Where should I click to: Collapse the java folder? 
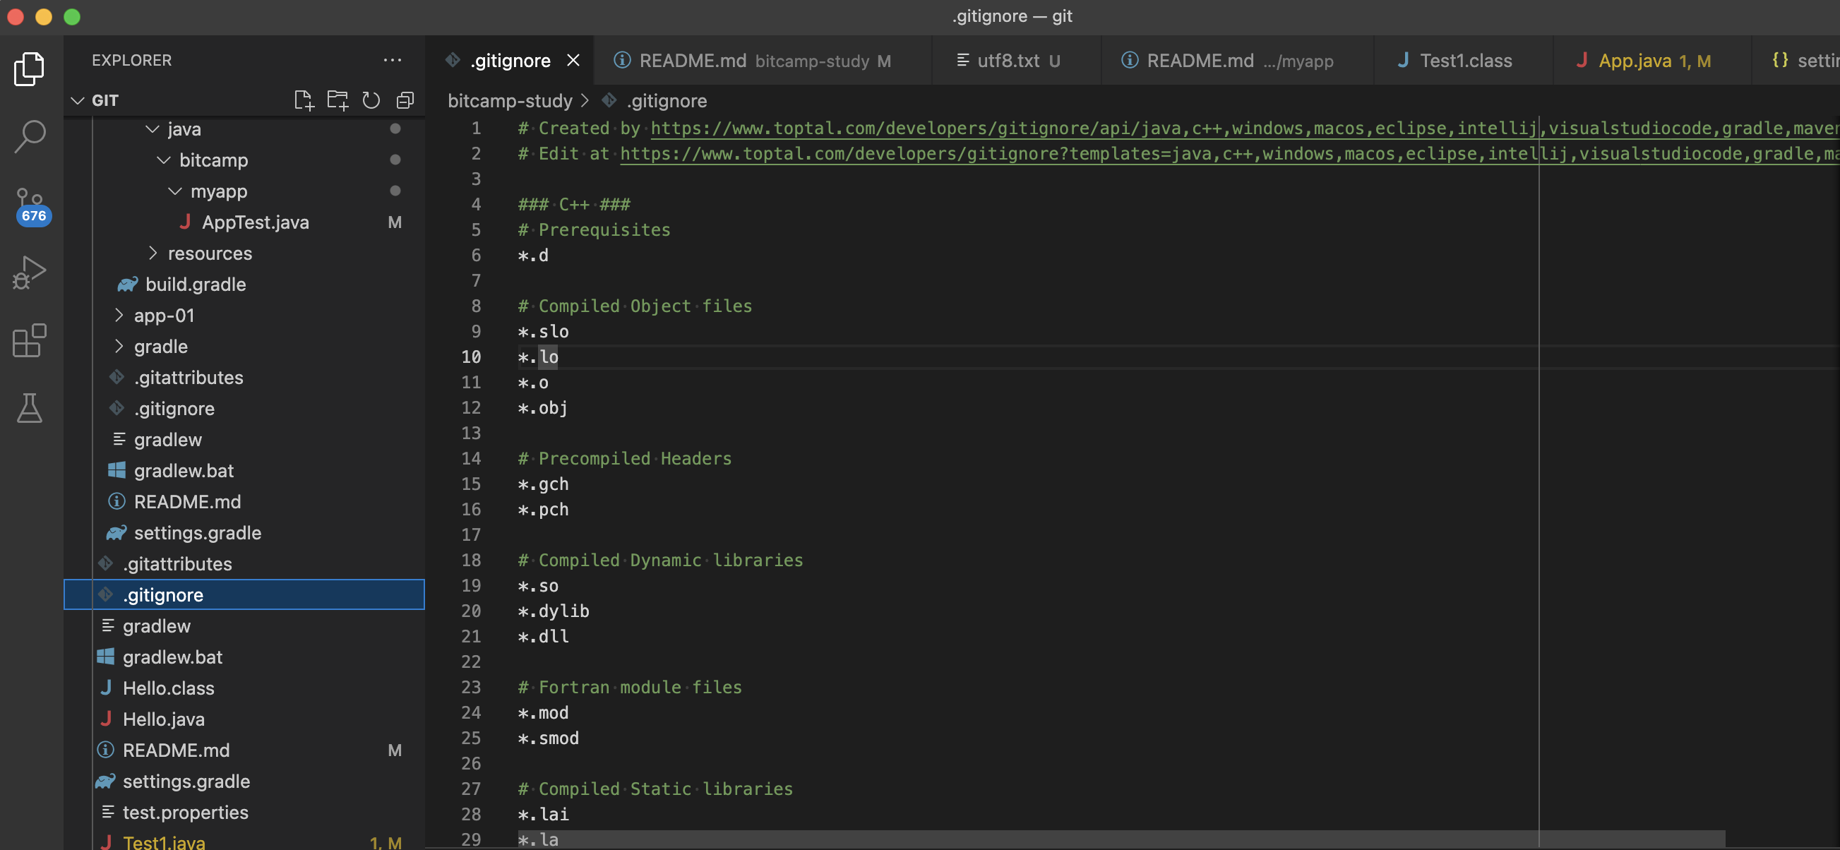152,129
